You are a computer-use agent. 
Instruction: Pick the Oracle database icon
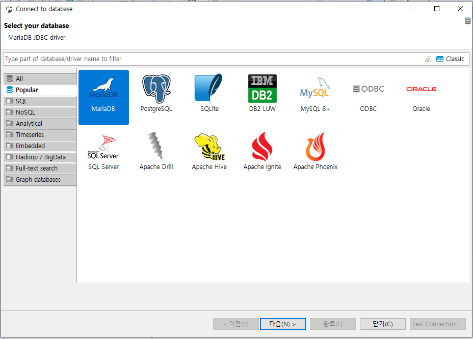421,89
